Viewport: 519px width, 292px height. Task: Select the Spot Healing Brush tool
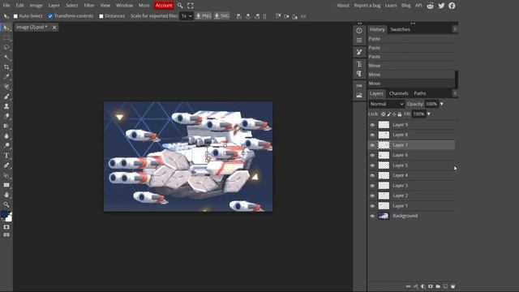(6, 87)
